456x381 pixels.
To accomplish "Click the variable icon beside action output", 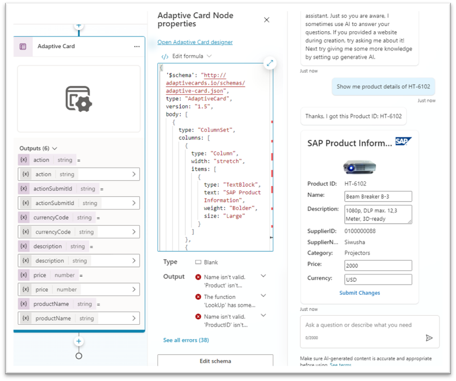I will (x=23, y=160).
